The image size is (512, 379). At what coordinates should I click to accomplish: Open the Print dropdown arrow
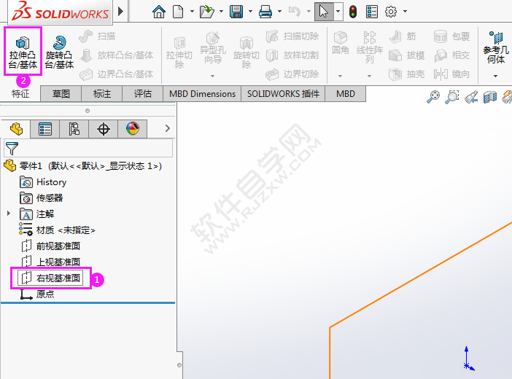click(x=279, y=12)
